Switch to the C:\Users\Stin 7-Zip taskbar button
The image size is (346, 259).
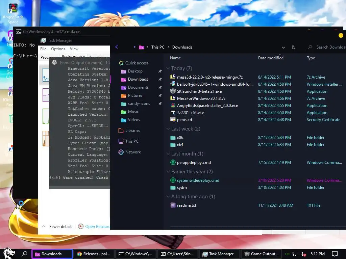(x=178, y=254)
